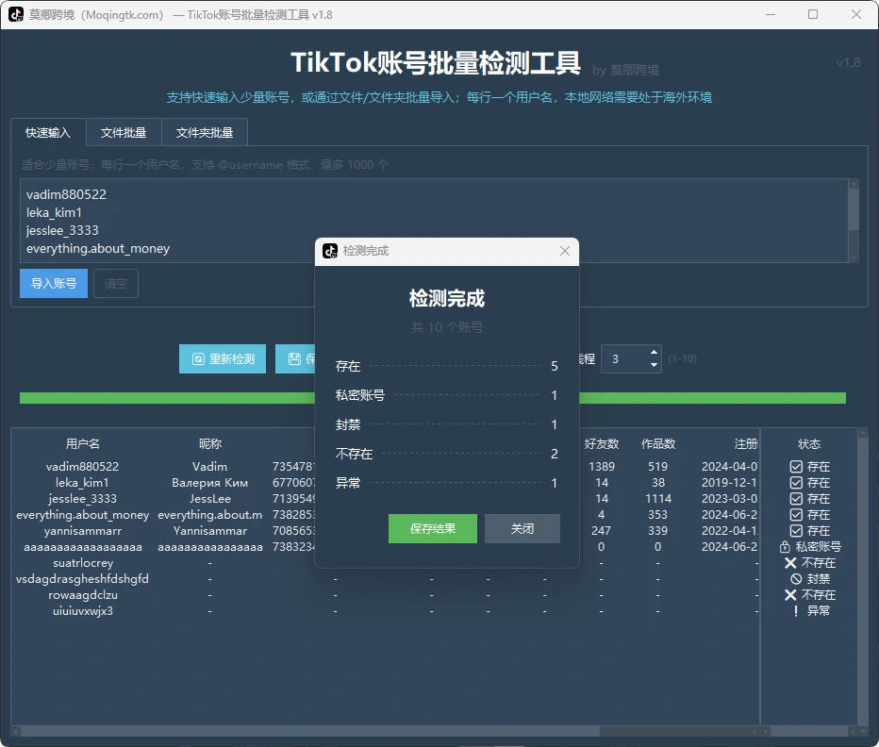
Task: Click the 重新检测 button
Action: click(x=223, y=359)
